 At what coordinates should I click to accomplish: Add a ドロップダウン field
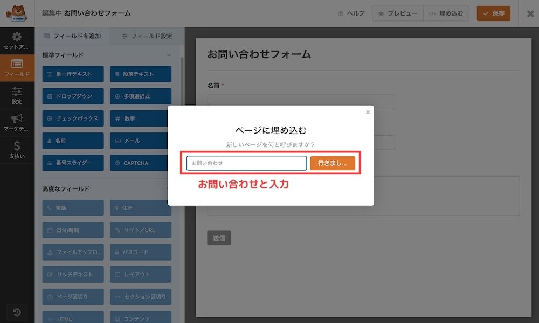[73, 96]
